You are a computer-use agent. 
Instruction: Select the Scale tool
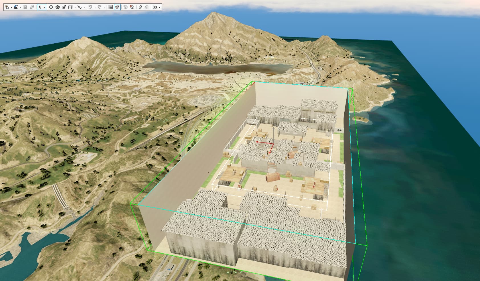[x=64, y=7]
